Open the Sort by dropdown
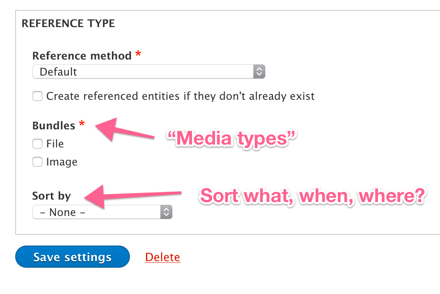 coord(102,212)
